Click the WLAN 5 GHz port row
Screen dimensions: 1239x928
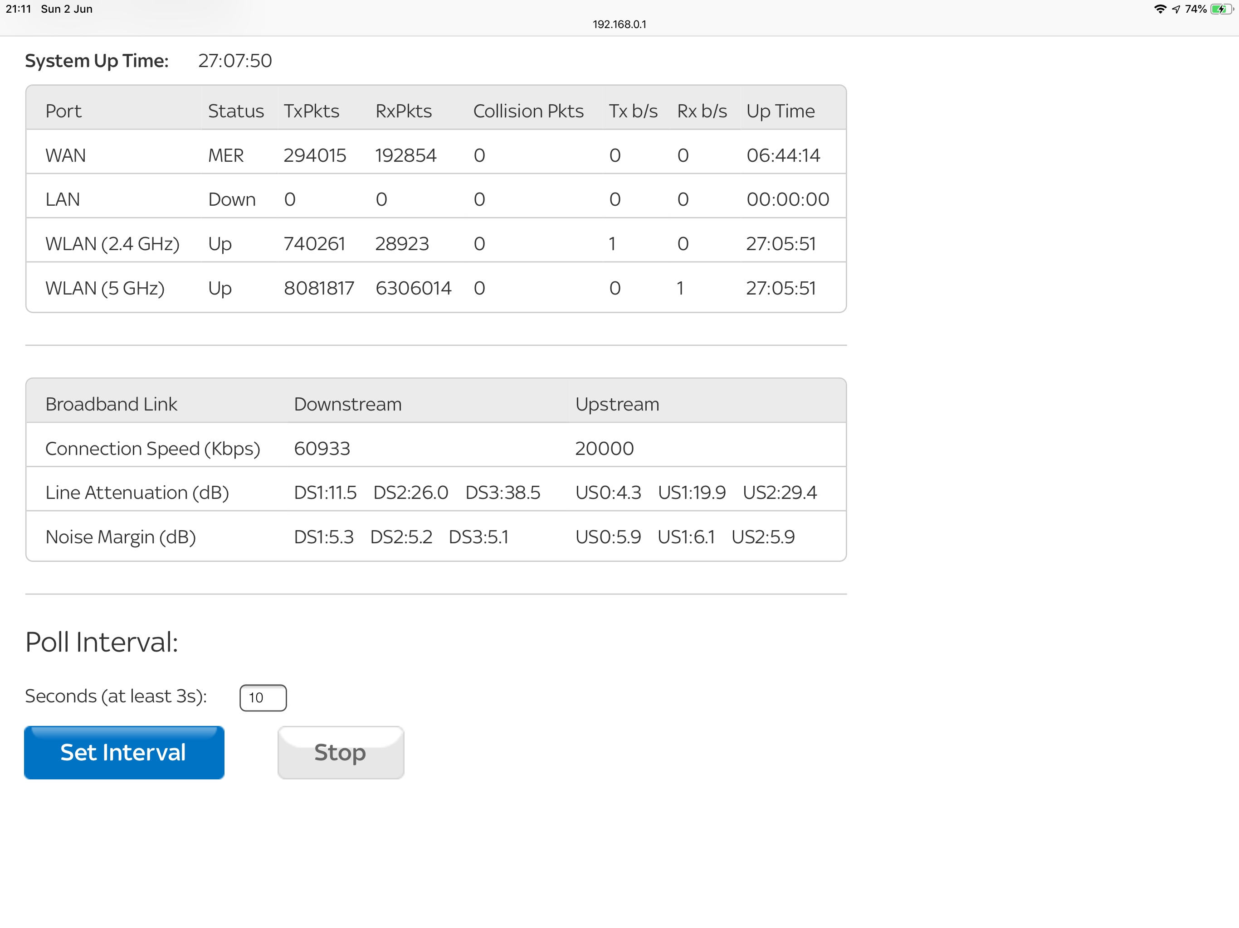pos(436,289)
